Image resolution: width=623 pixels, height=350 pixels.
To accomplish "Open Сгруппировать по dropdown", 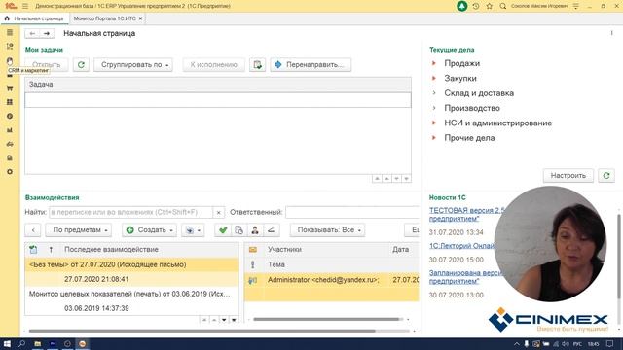I will pos(133,65).
